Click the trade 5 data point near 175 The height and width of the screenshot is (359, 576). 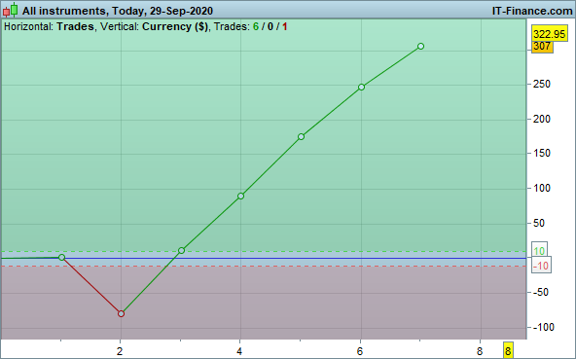tap(301, 136)
